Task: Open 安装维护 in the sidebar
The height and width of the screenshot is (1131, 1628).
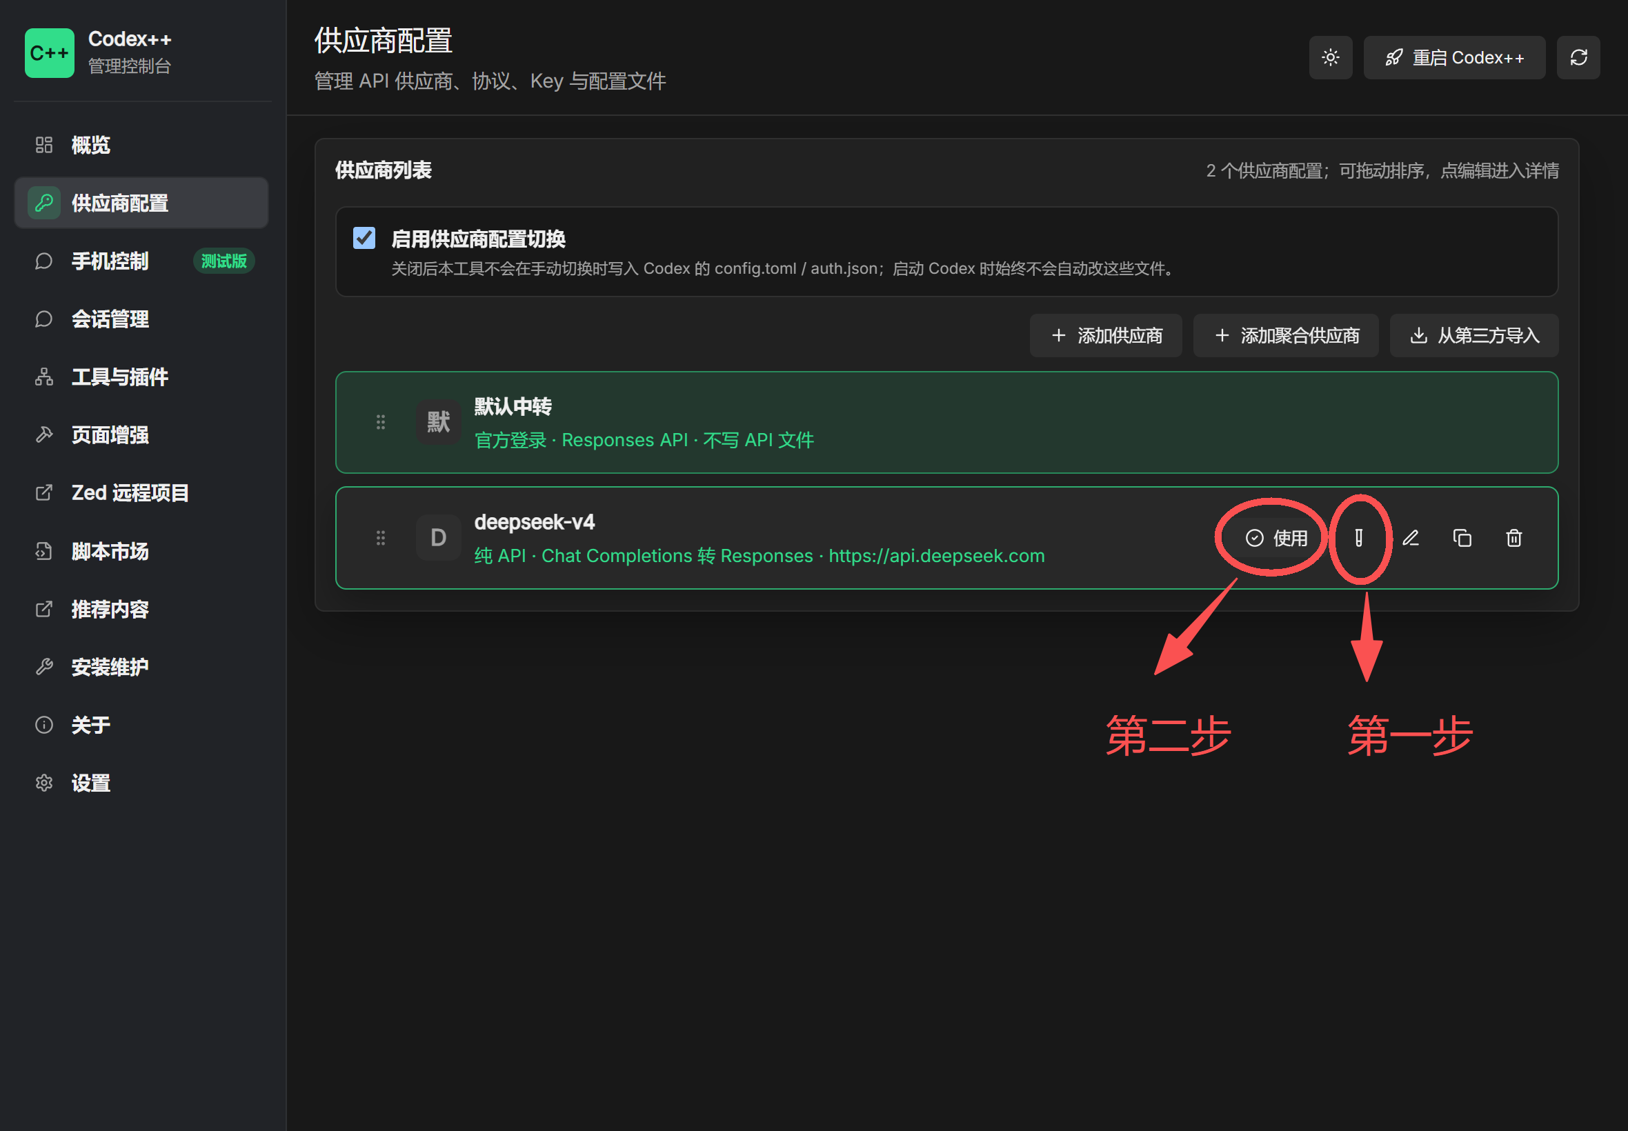Action: [141, 668]
